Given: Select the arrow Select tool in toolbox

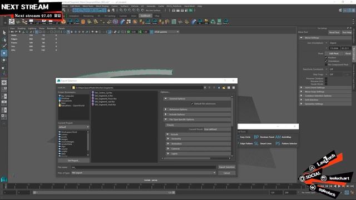Looking at the screenshot, I should 4,33.
